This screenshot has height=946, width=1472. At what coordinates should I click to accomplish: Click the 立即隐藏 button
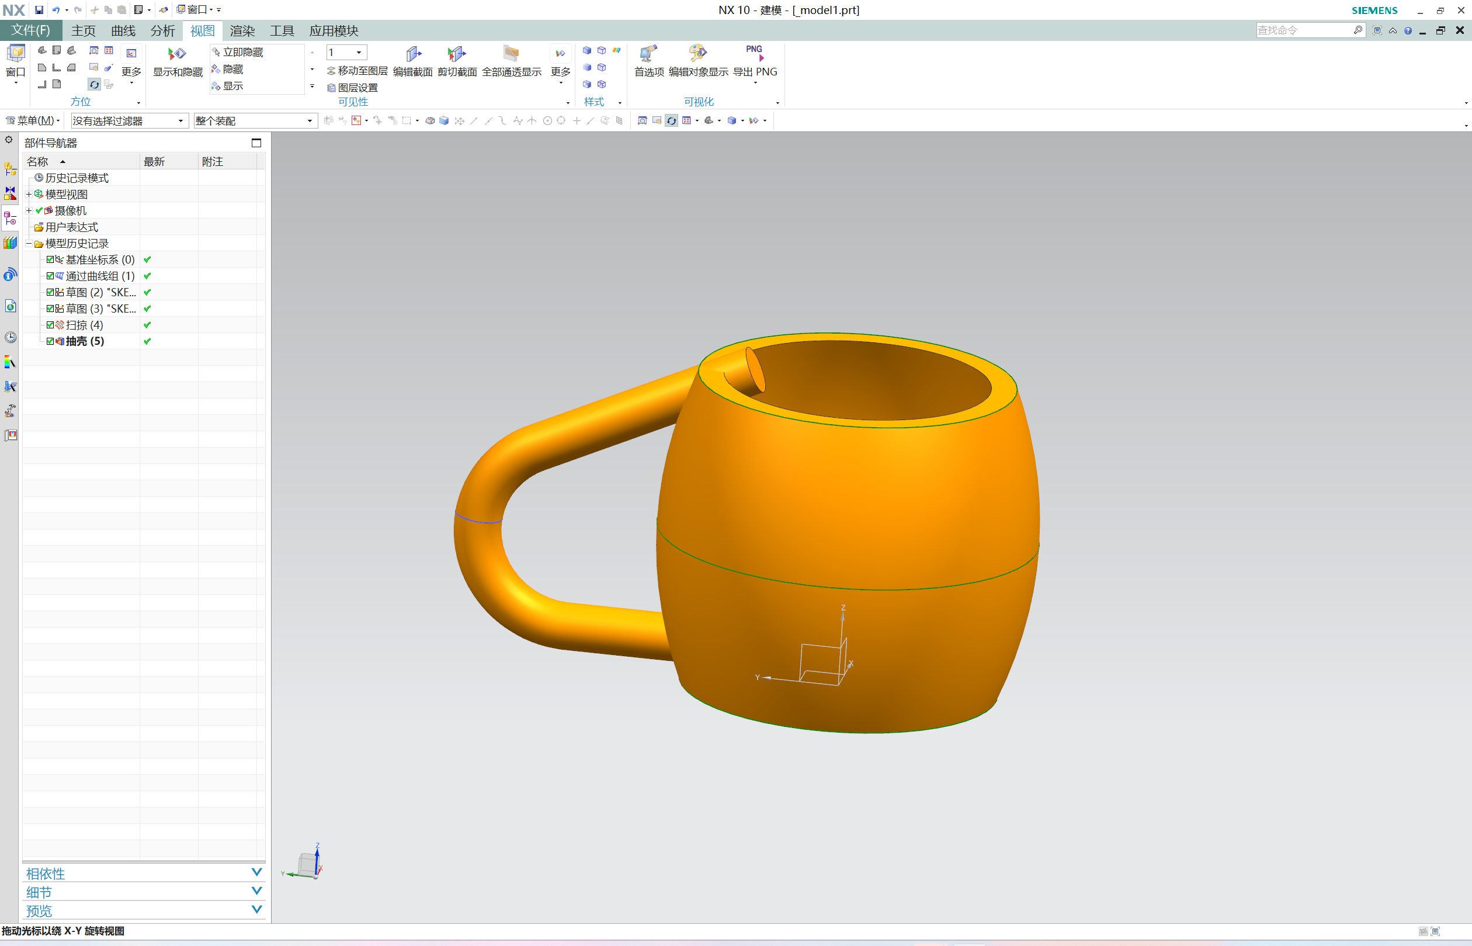click(x=238, y=52)
